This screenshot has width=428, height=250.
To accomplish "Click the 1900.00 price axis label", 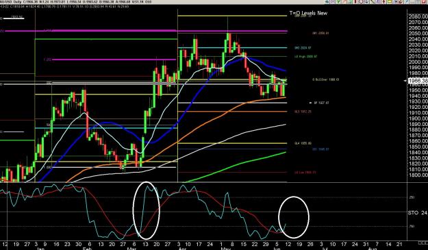I will (418, 118).
